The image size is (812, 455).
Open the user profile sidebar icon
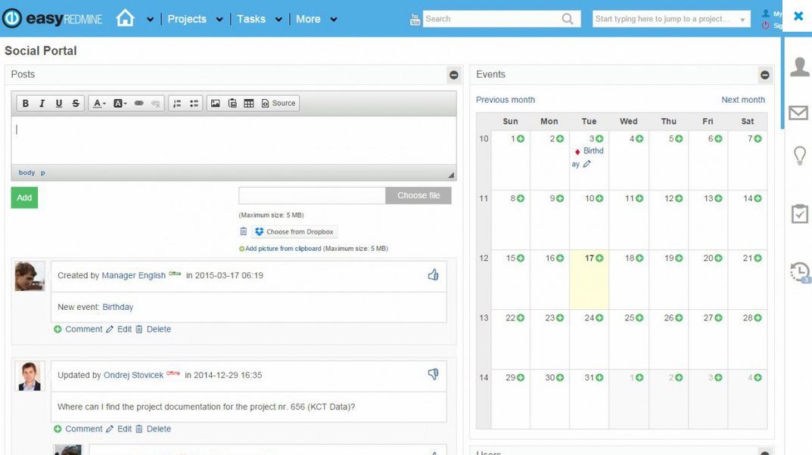coord(800,67)
